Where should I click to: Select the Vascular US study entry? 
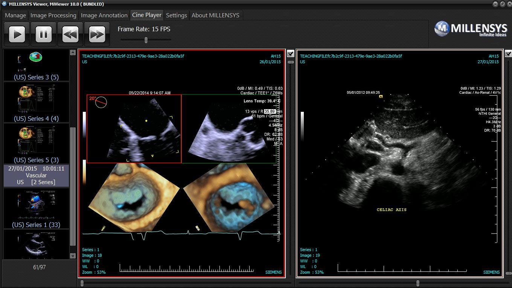[36, 175]
